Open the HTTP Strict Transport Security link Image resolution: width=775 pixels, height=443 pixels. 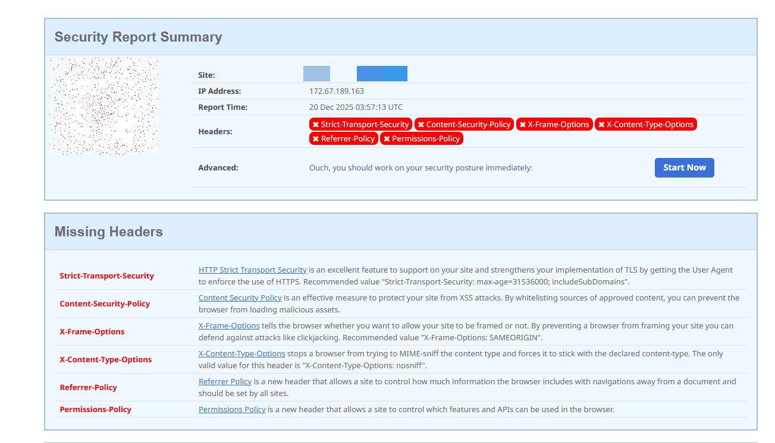click(x=253, y=270)
